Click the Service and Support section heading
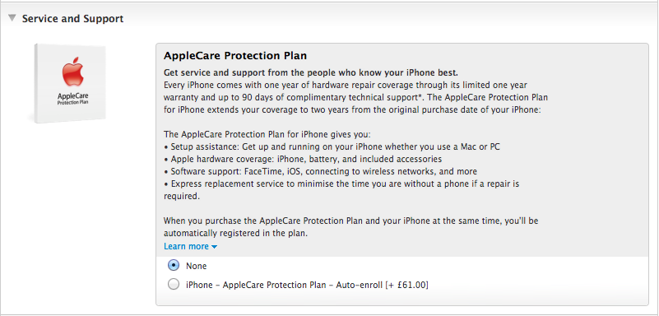Viewport: 659px width, 316px height. coord(72,18)
